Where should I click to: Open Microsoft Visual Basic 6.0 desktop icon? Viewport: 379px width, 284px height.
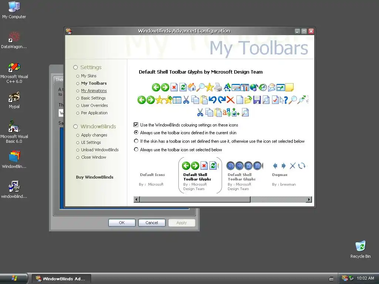[14, 132]
